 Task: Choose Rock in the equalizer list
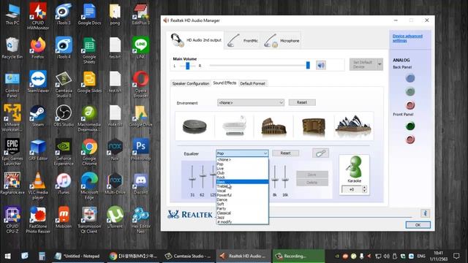(x=242, y=177)
